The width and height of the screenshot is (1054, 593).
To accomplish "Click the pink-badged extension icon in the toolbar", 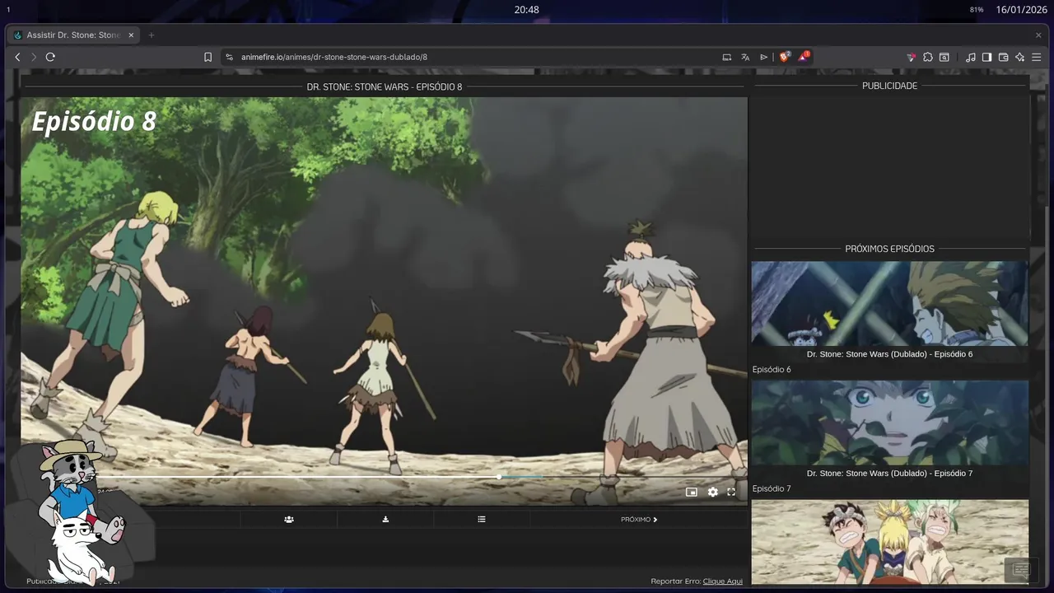I will click(911, 57).
